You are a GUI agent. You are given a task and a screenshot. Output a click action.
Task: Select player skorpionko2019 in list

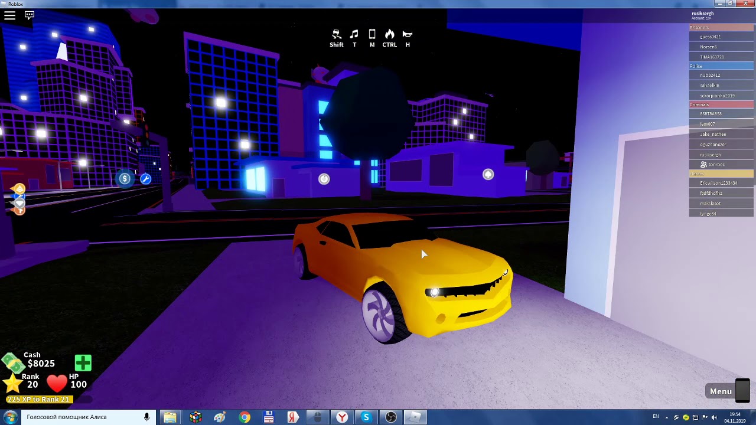(x=721, y=95)
